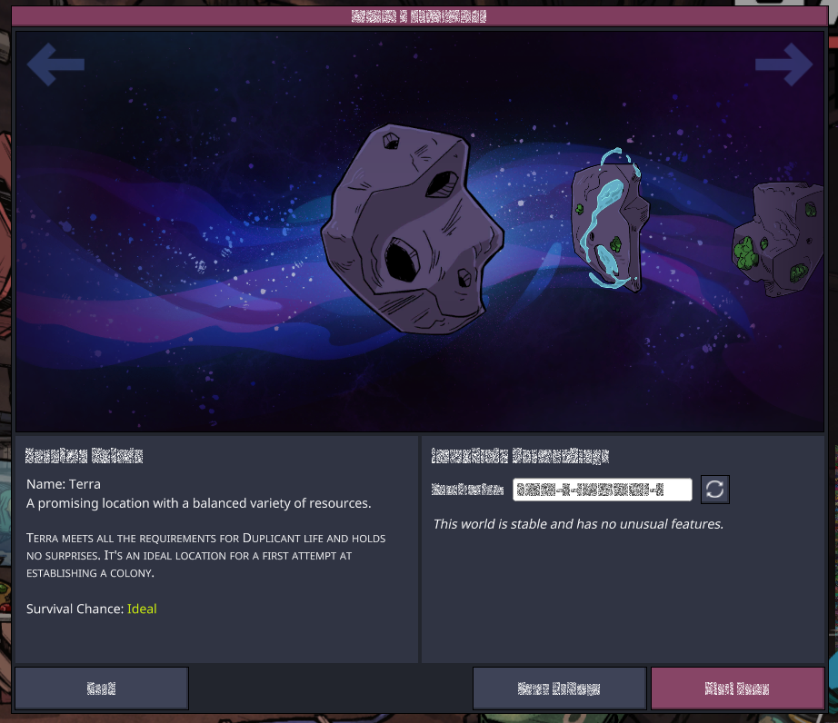Click the header above the seed field
The height and width of the screenshot is (723, 838).
click(520, 455)
